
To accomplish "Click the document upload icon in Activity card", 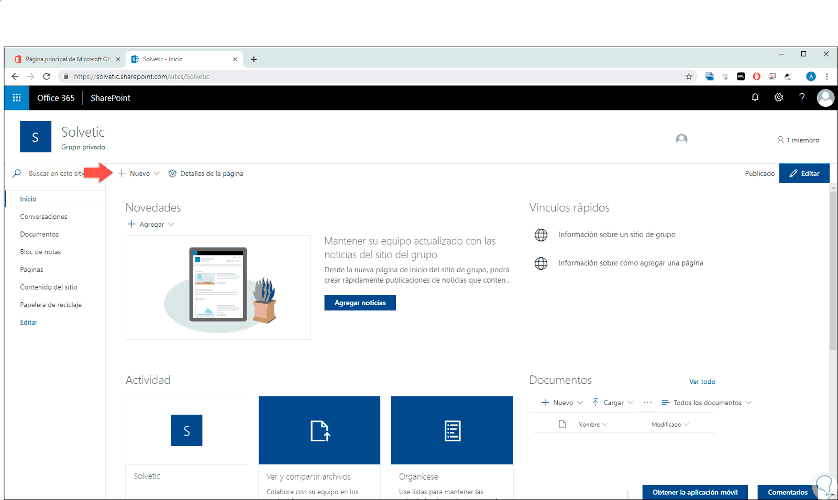I will pyautogui.click(x=319, y=431).
